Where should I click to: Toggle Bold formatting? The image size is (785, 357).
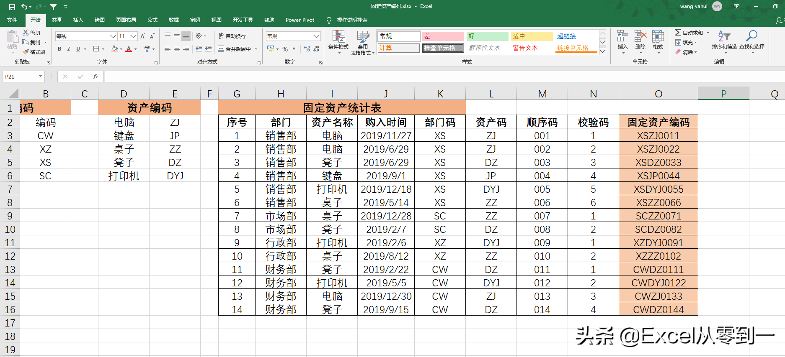(59, 49)
